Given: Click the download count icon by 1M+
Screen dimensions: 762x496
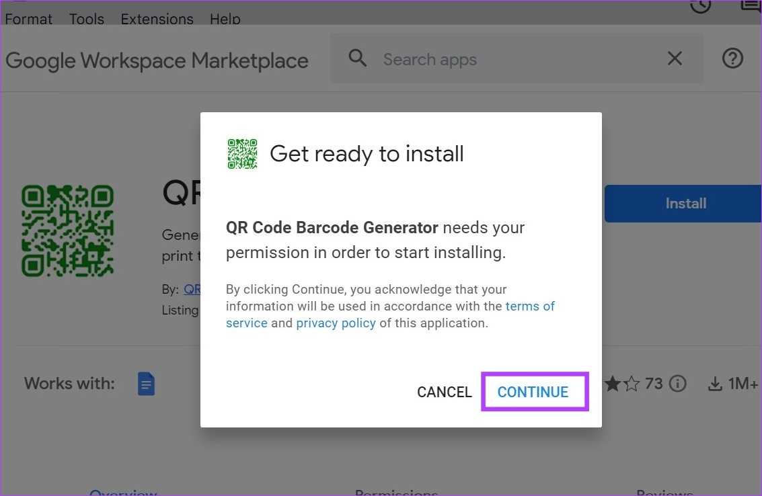Looking at the screenshot, I should pos(715,384).
